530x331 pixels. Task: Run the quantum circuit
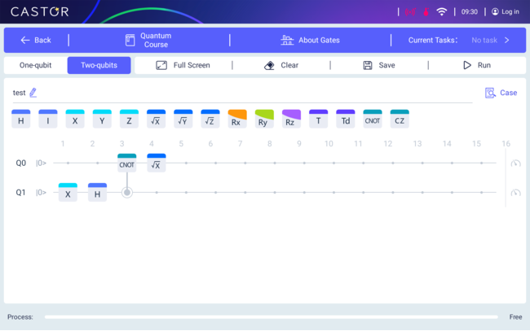pos(477,65)
